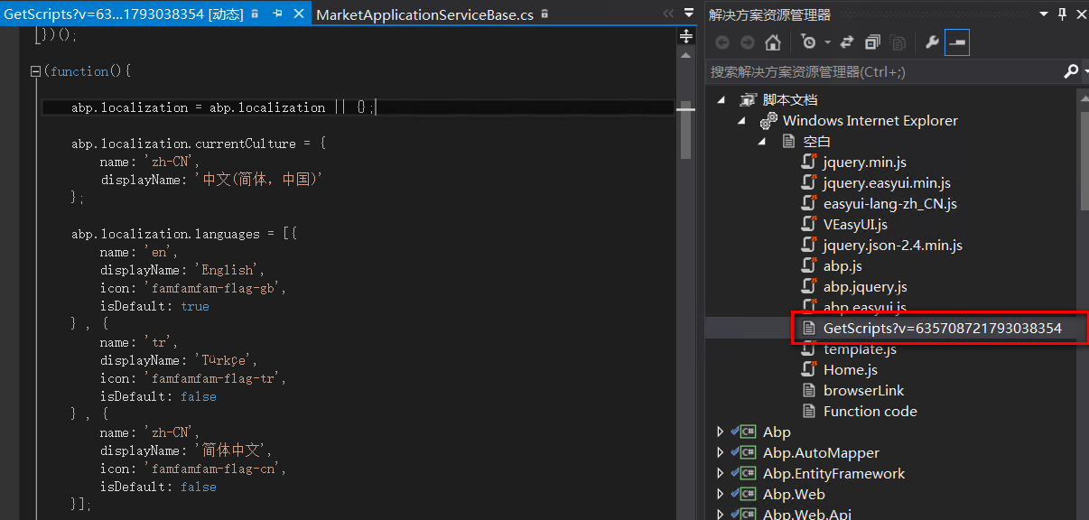The width and height of the screenshot is (1089, 520).
Task: Click the JS file icon beside Home.js
Action: point(809,369)
